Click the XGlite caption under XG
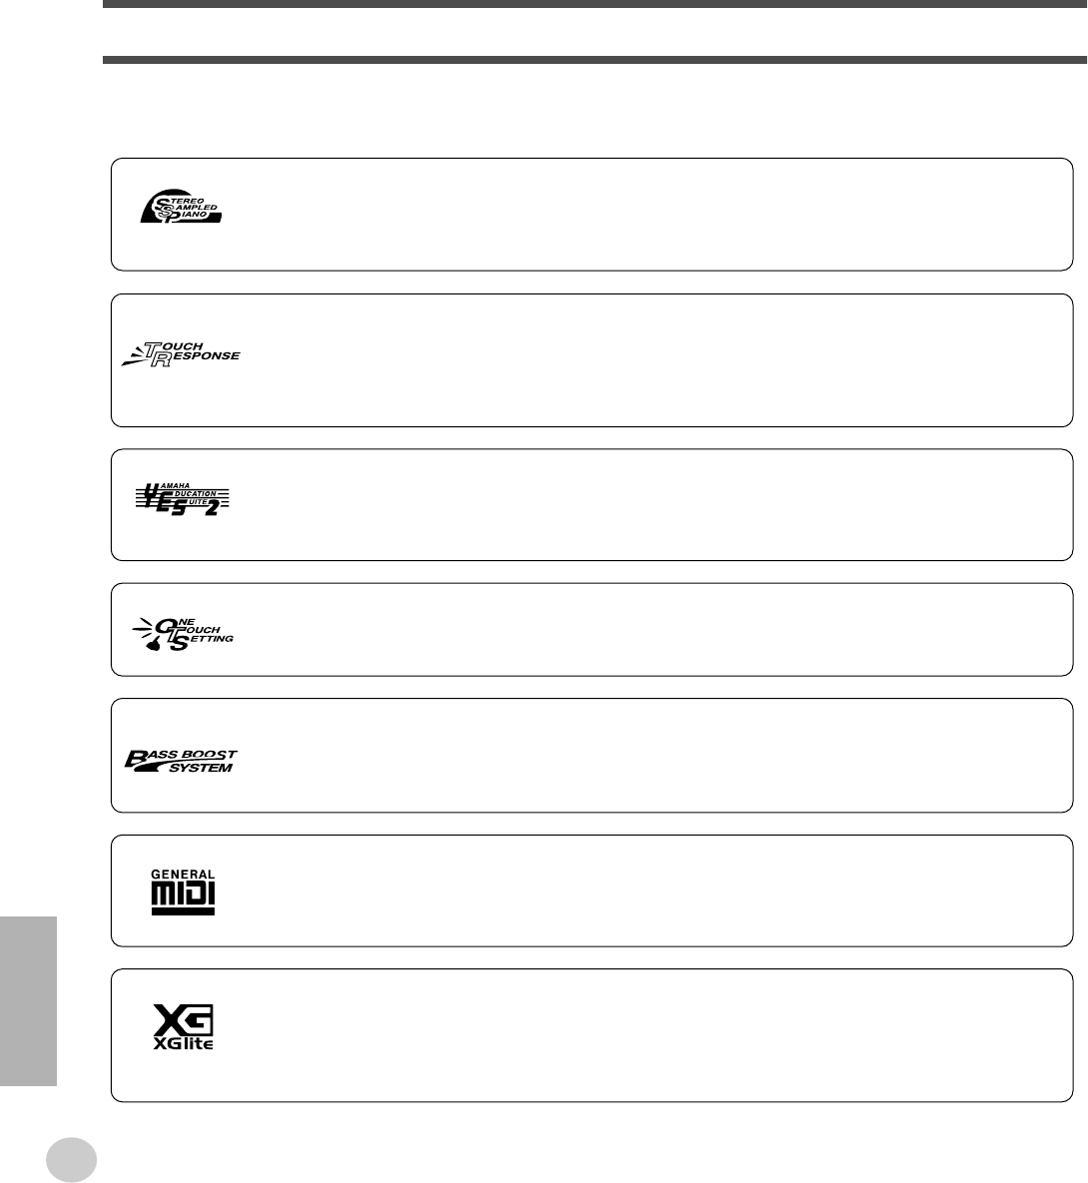The height and width of the screenshot is (1183, 1088). click(x=183, y=1044)
